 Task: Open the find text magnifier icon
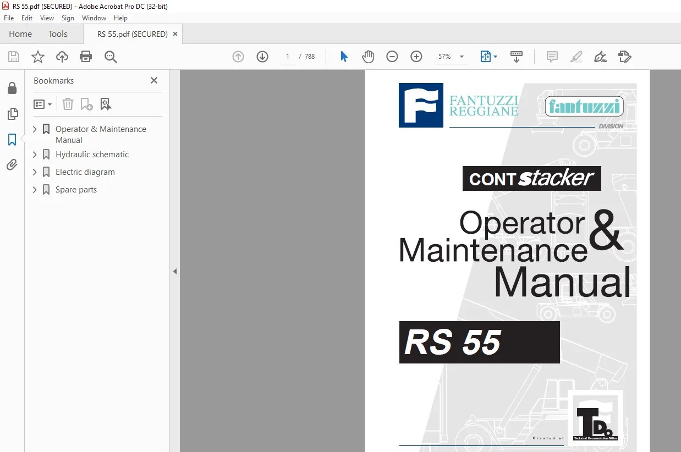pos(111,57)
